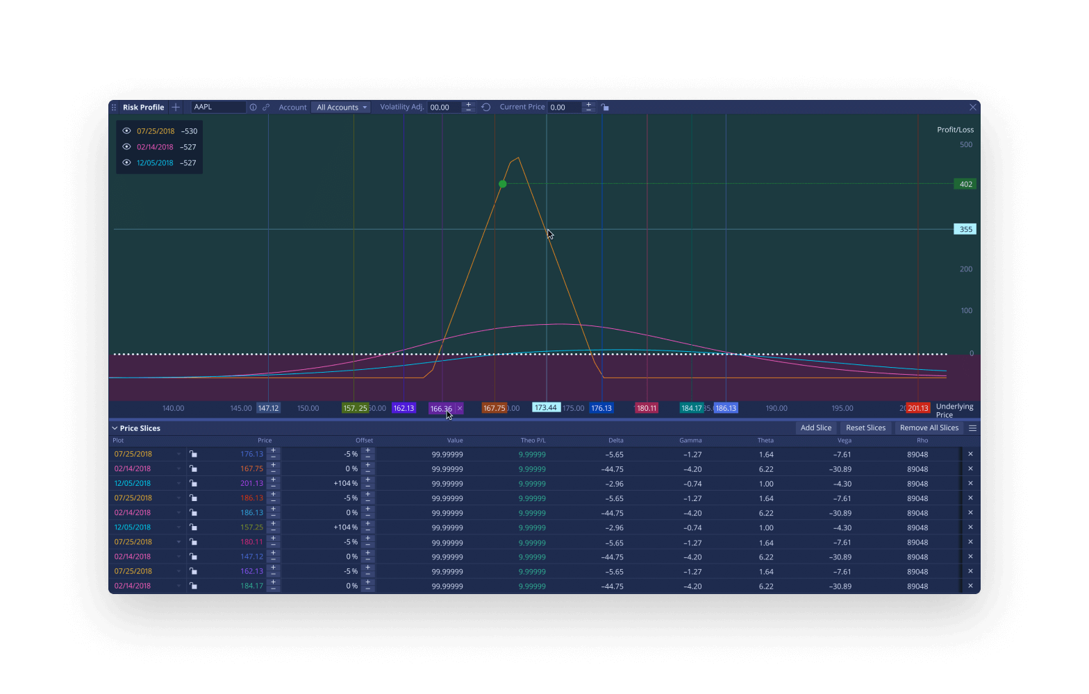
Task: Add a new tab with the plus icon
Action: [176, 108]
